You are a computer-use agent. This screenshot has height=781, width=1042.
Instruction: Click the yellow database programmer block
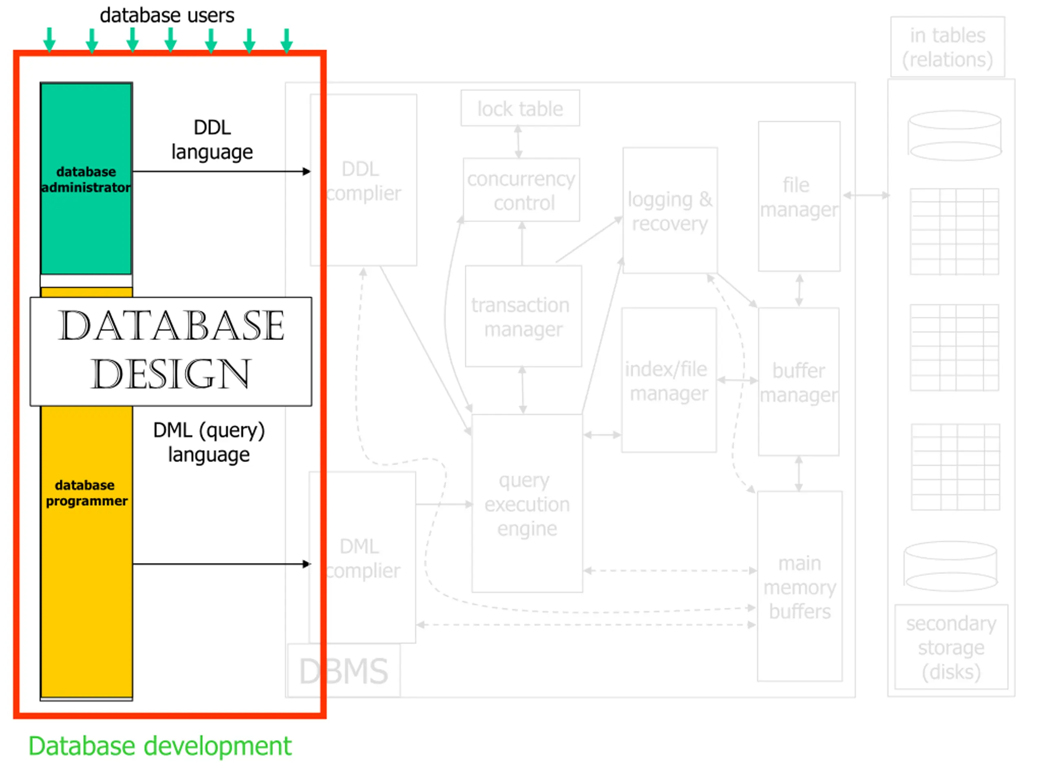(x=86, y=551)
